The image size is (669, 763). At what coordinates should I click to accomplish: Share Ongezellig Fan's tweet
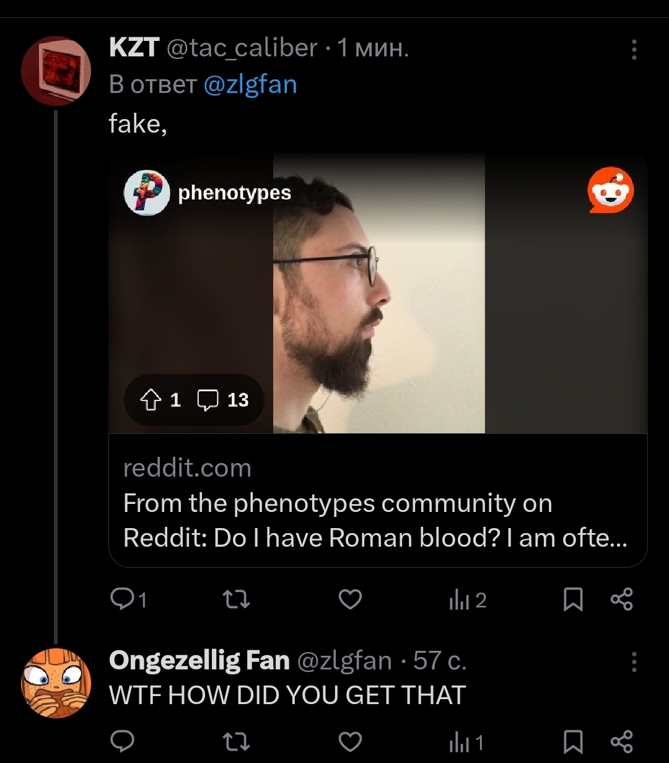(x=621, y=741)
